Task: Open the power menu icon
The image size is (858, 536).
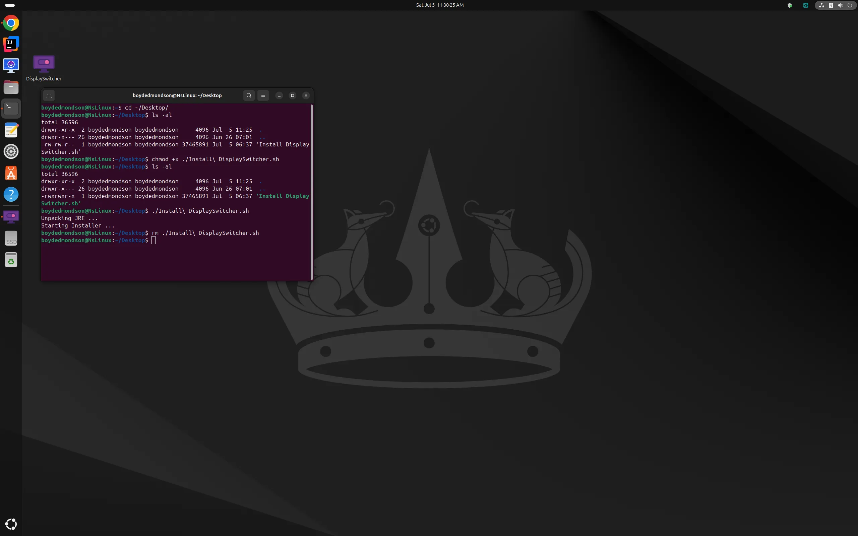Action: click(x=850, y=5)
